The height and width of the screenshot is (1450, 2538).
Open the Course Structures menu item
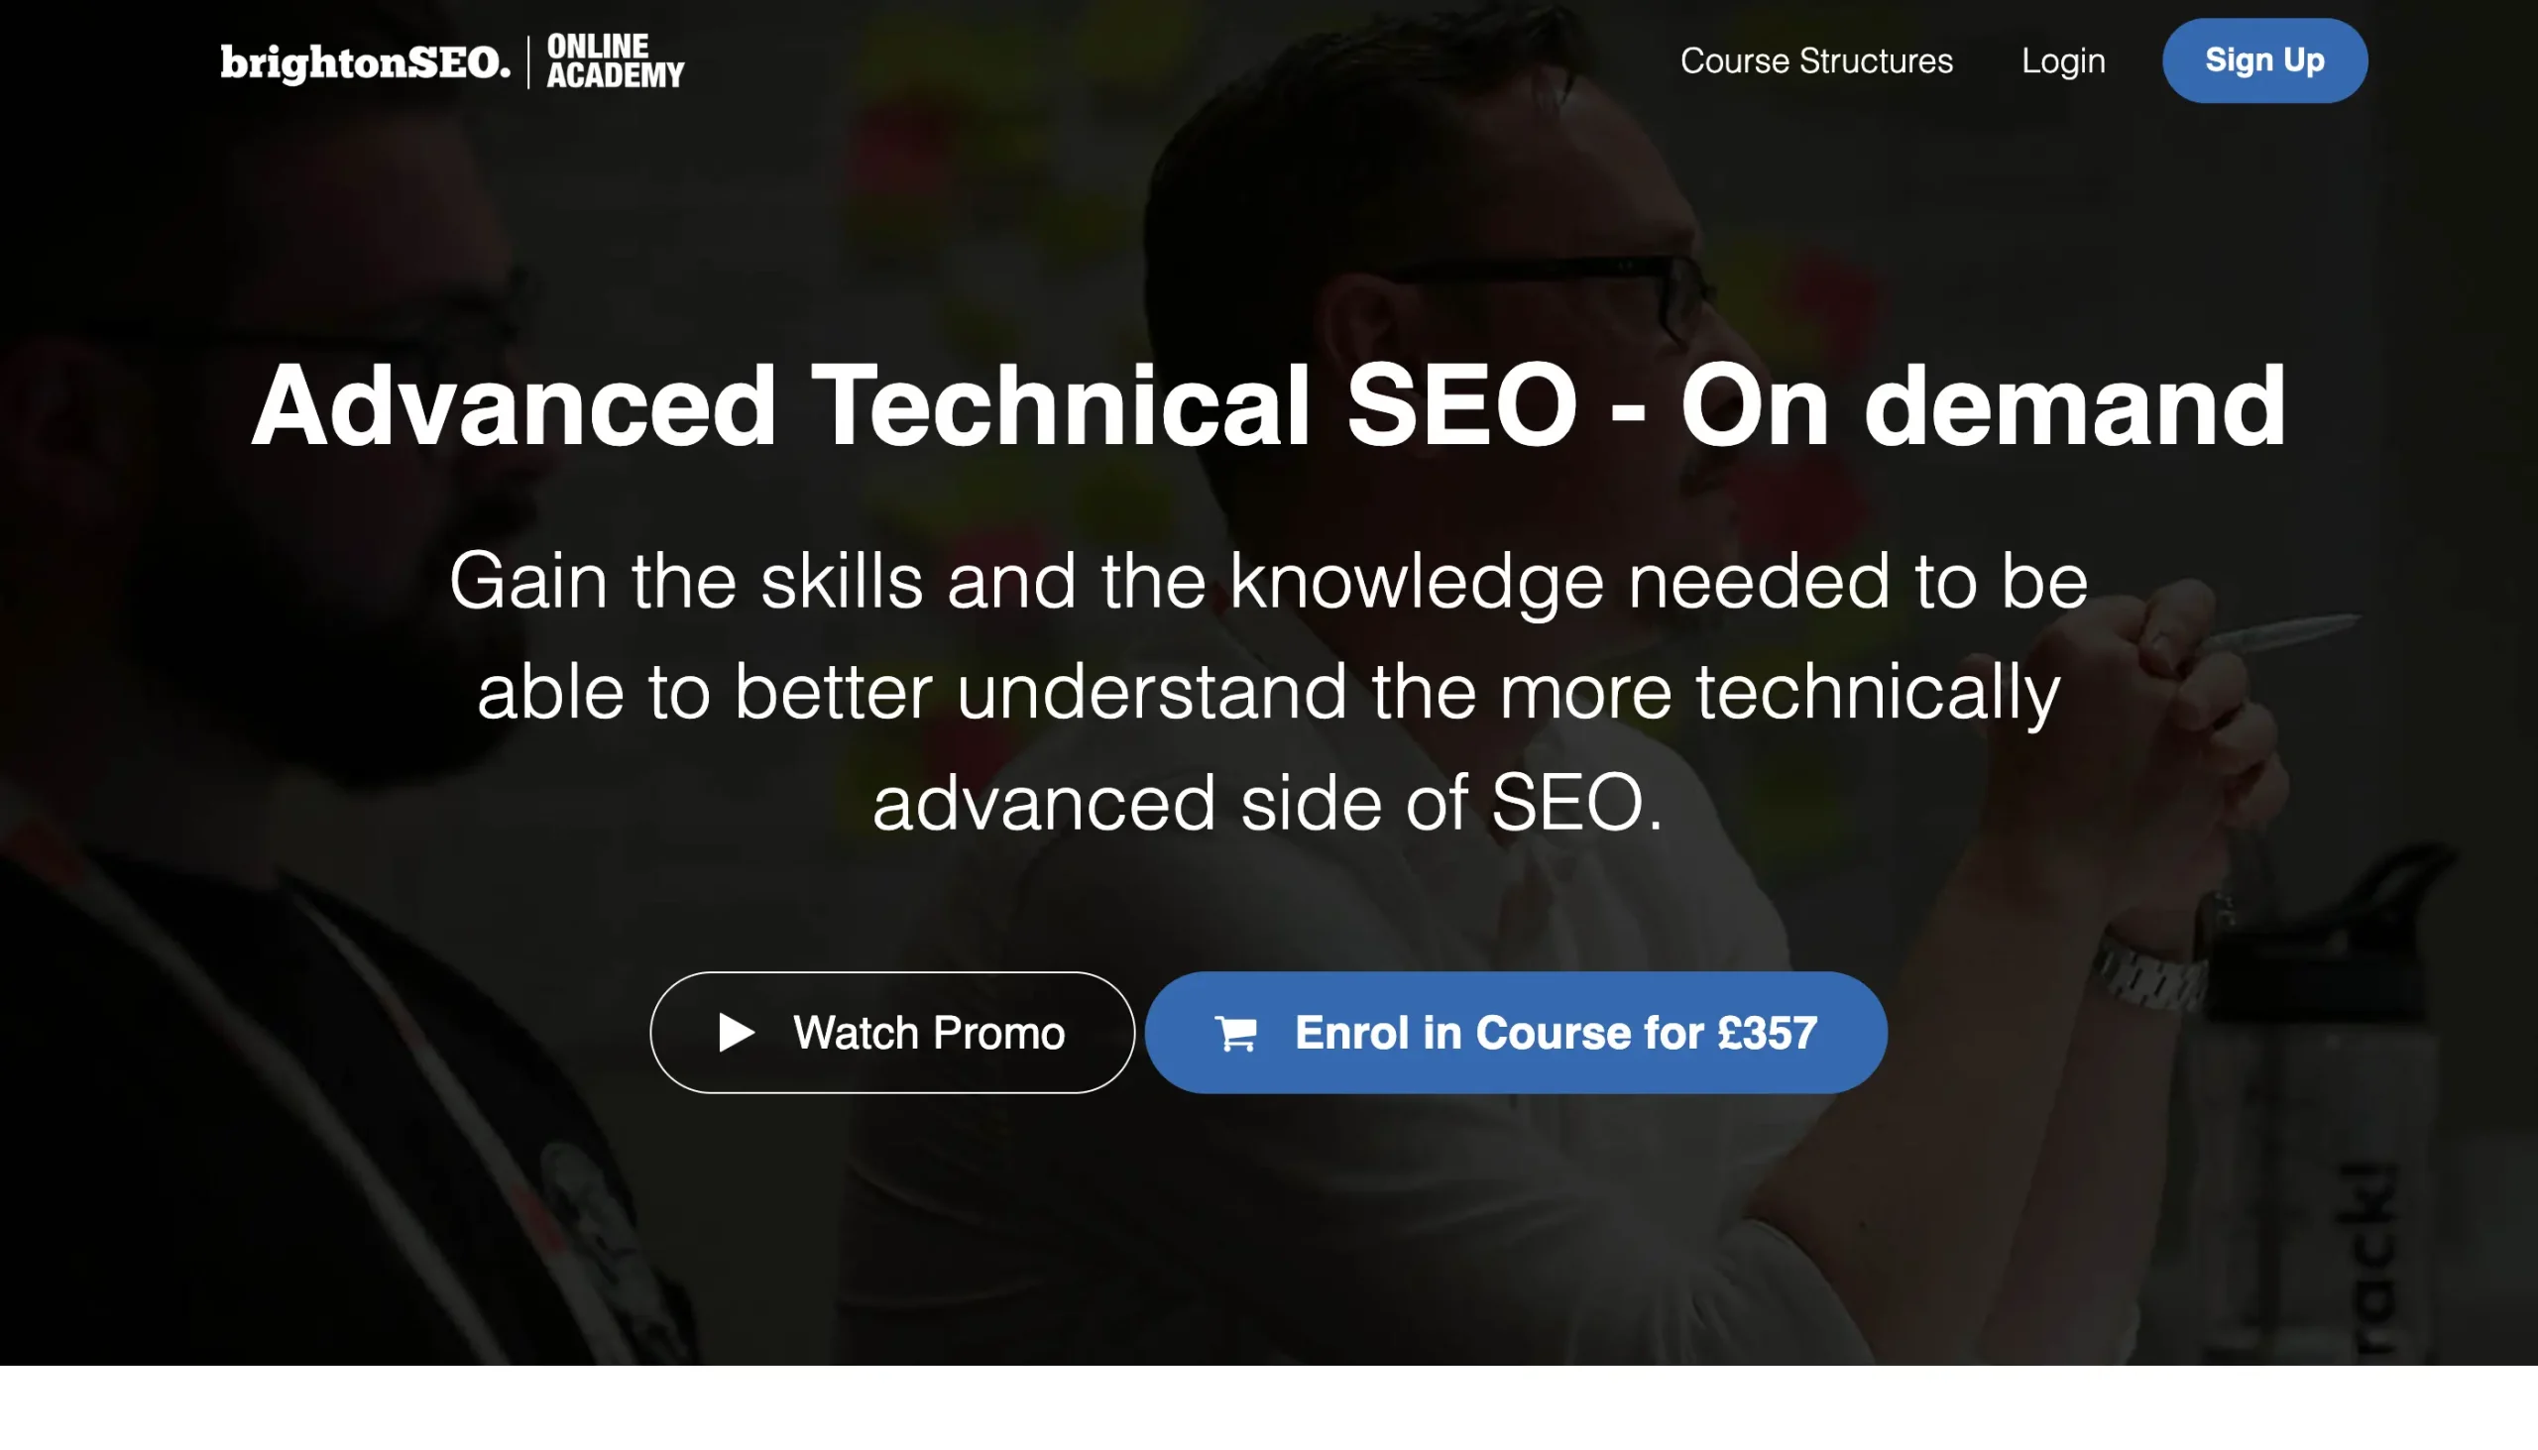pos(1816,60)
